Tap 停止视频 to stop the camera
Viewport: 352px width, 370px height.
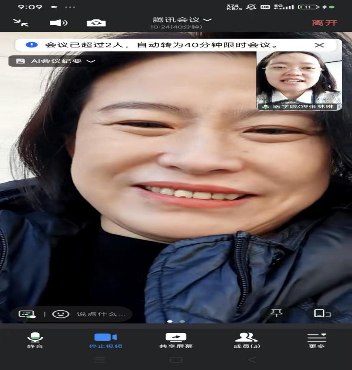106,340
